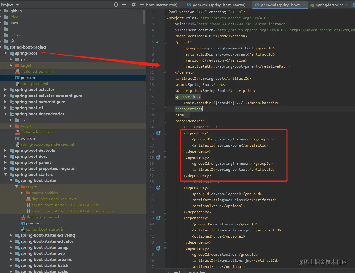Viewport: 355px width, 273px height.
Task: Click the relativePath line in parent block
Action: pyautogui.click(x=236, y=66)
